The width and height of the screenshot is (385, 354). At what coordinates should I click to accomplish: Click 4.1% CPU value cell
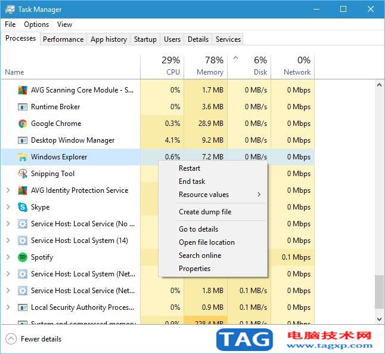(x=162, y=140)
